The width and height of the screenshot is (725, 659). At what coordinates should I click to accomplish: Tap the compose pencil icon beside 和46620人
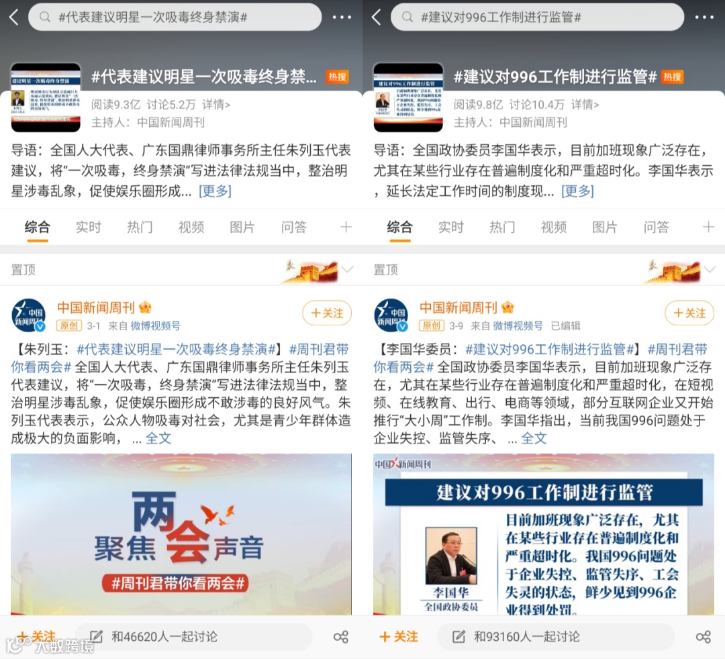tap(96, 636)
